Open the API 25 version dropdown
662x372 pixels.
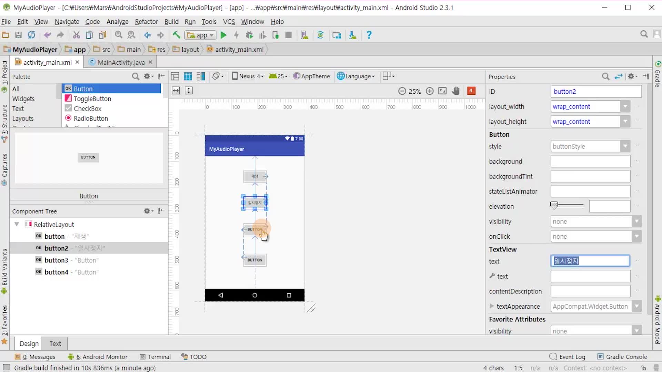(278, 76)
